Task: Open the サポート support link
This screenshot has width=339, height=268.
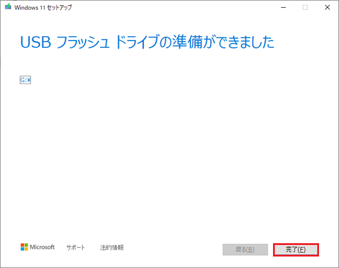Action: [x=76, y=247]
